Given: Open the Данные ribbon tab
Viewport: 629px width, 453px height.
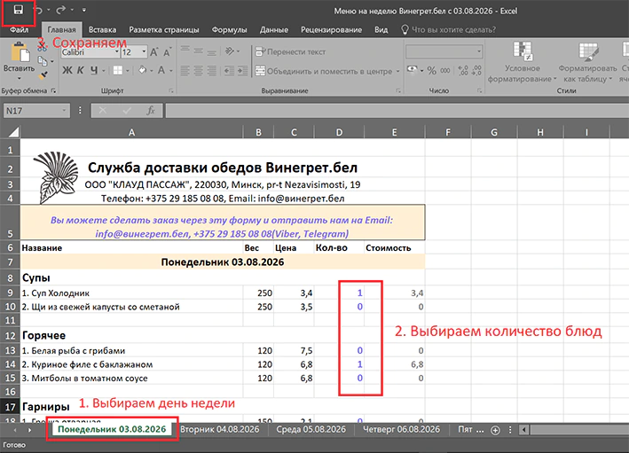Looking at the screenshot, I should [273, 29].
